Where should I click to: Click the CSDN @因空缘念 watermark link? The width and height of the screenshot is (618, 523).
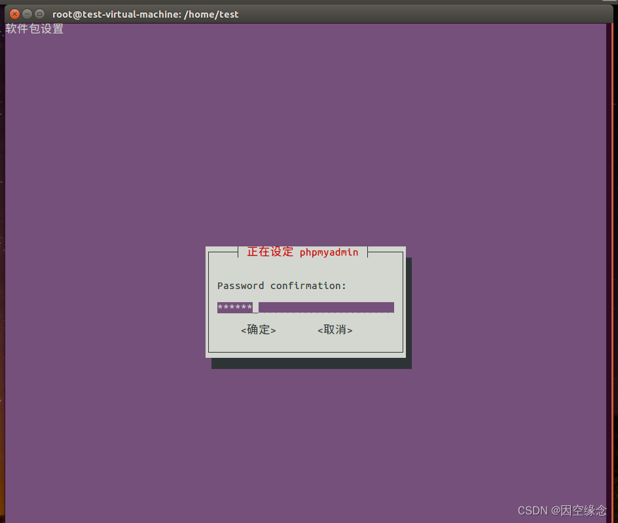coord(563,511)
